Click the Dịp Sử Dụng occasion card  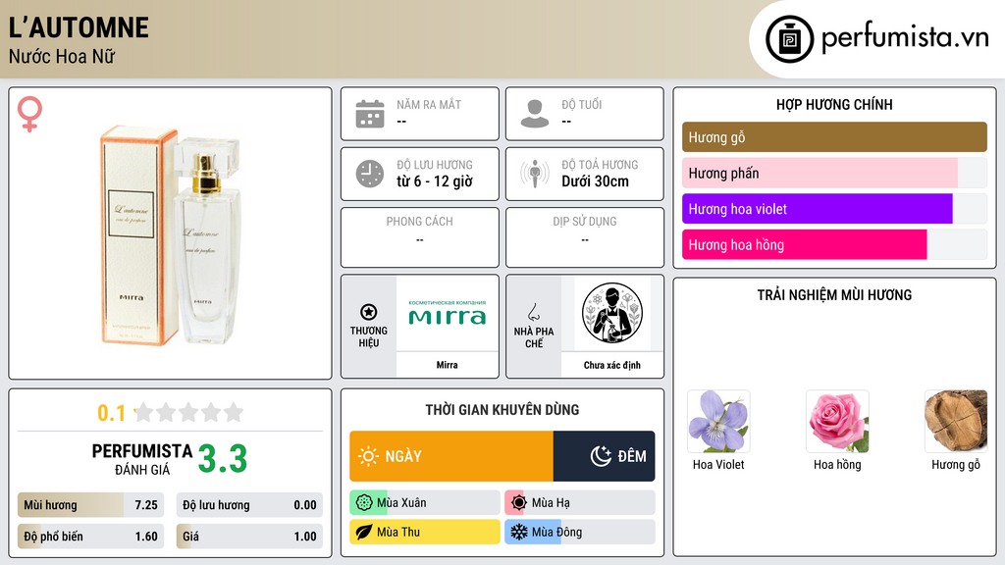click(x=585, y=237)
